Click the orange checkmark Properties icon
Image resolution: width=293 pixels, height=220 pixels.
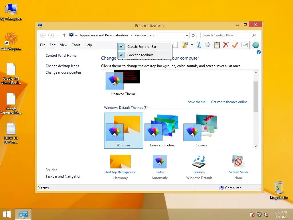[235, 45]
